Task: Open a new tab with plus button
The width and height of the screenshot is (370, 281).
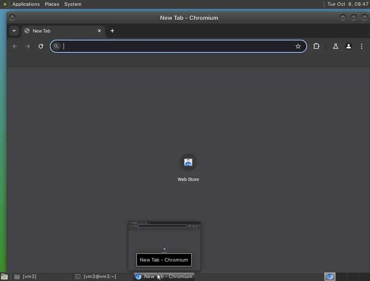Action: [112, 31]
